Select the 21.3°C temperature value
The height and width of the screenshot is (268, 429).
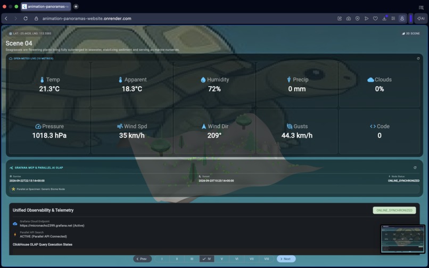[49, 89]
